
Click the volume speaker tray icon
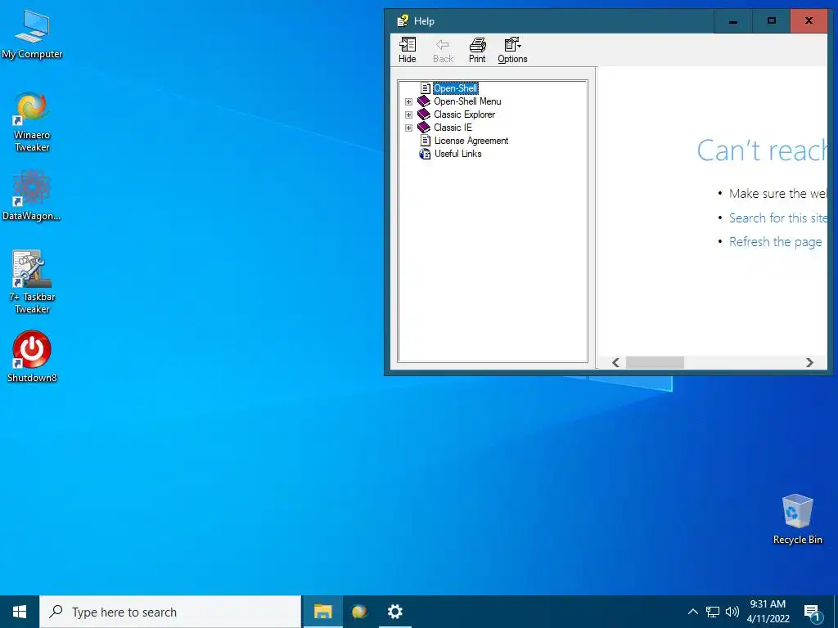732,612
